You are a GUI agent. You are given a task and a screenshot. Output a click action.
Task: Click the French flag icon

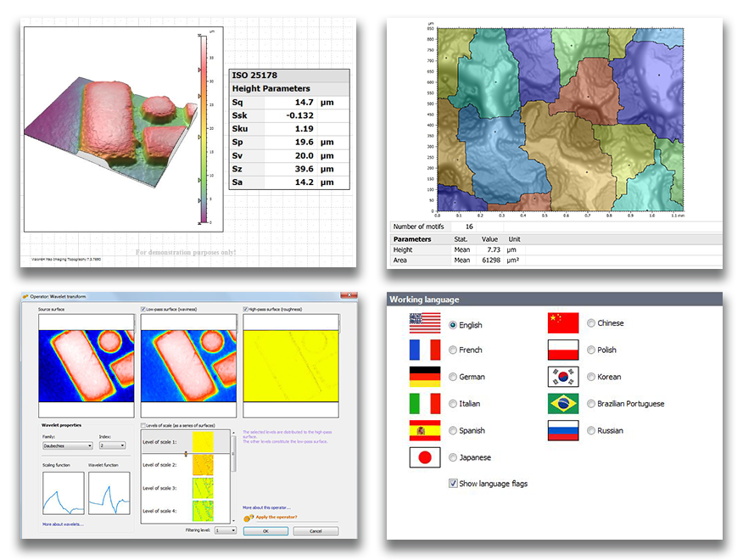(x=425, y=350)
